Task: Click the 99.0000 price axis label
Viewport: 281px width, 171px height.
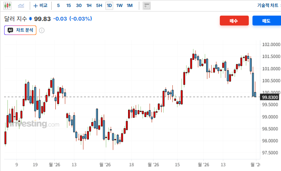Action: coord(270,117)
